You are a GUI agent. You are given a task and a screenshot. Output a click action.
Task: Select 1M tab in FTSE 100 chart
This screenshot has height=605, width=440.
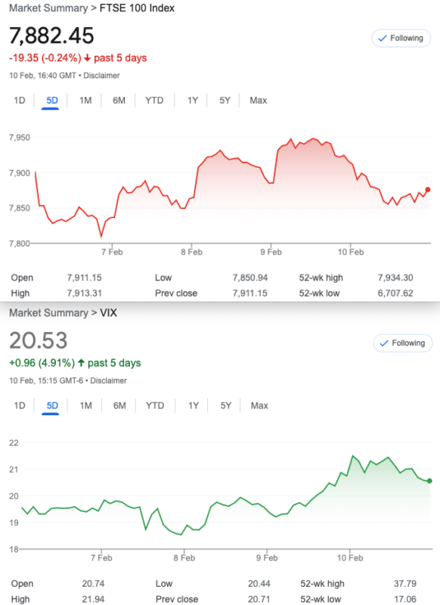click(x=85, y=101)
